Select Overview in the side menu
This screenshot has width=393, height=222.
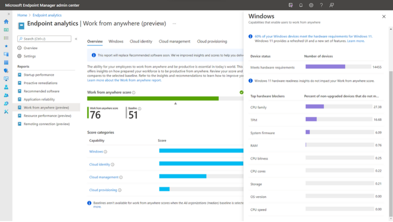click(31, 48)
